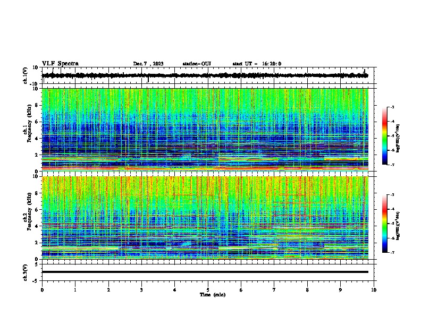This screenshot has height=325, width=421.
Task: Click the "start UT = 16:20:0" text
Action: tap(257, 64)
